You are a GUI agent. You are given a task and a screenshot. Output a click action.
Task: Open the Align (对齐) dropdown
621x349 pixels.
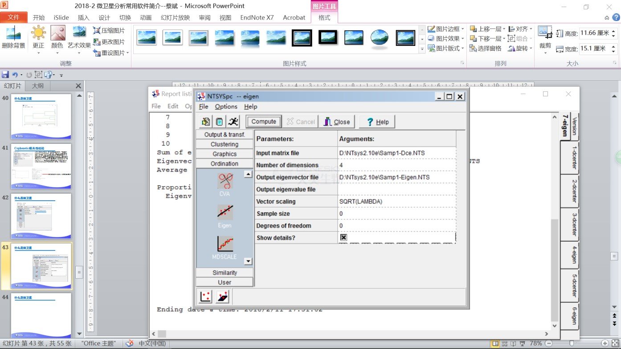(520, 28)
